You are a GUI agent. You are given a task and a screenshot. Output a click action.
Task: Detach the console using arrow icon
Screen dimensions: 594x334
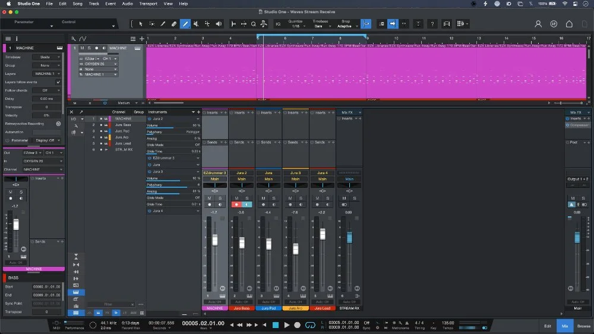81,112
